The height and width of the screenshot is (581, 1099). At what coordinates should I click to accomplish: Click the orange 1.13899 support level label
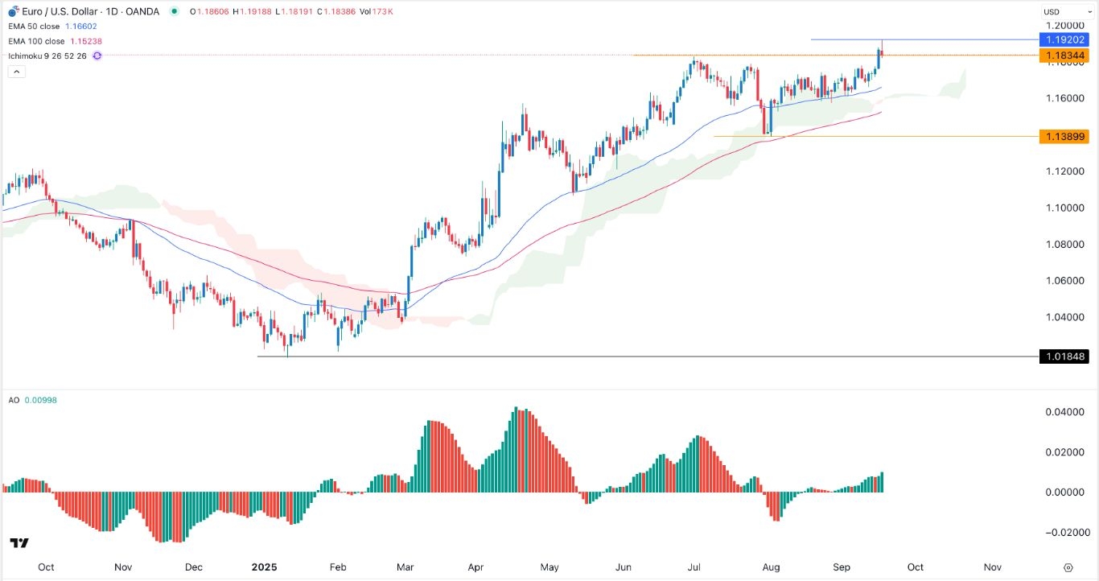(x=1067, y=137)
